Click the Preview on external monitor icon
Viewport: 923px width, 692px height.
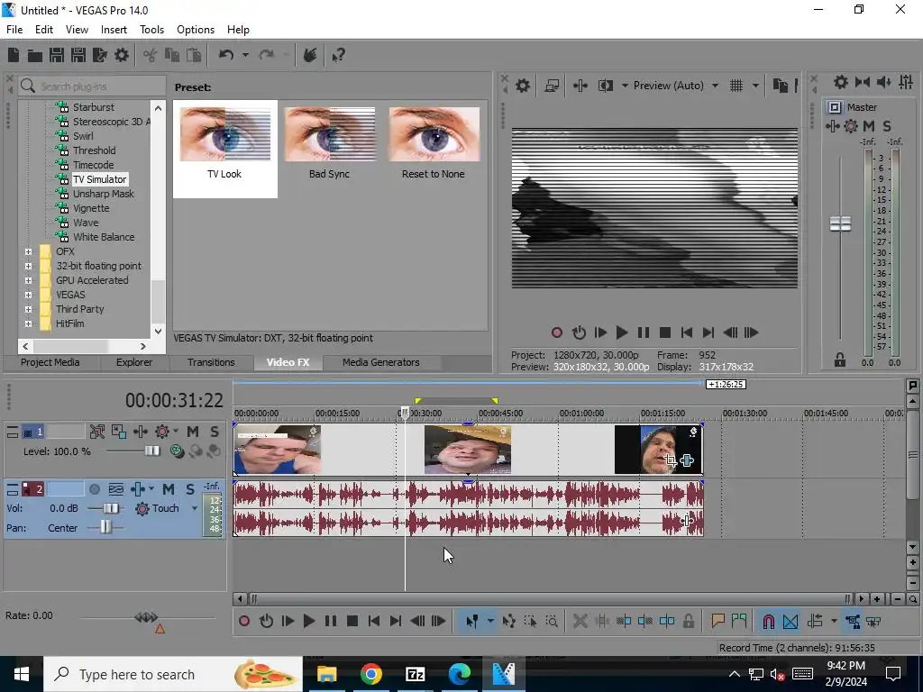coord(552,86)
